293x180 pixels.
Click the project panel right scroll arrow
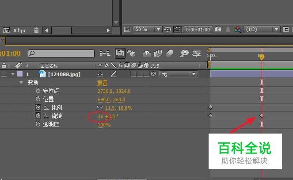click(x=108, y=30)
